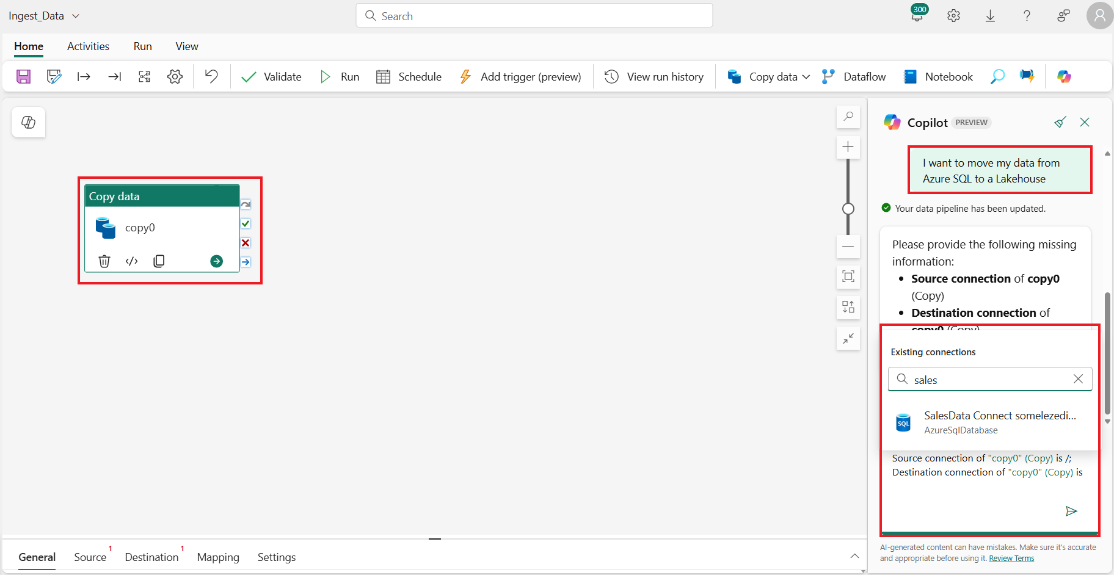Click the On success checkmark connector
Screen dimensions: 1114x575
pyautogui.click(x=246, y=223)
